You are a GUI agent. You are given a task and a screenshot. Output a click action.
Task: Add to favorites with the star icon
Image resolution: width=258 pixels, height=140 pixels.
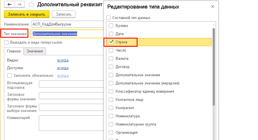(31, 5)
